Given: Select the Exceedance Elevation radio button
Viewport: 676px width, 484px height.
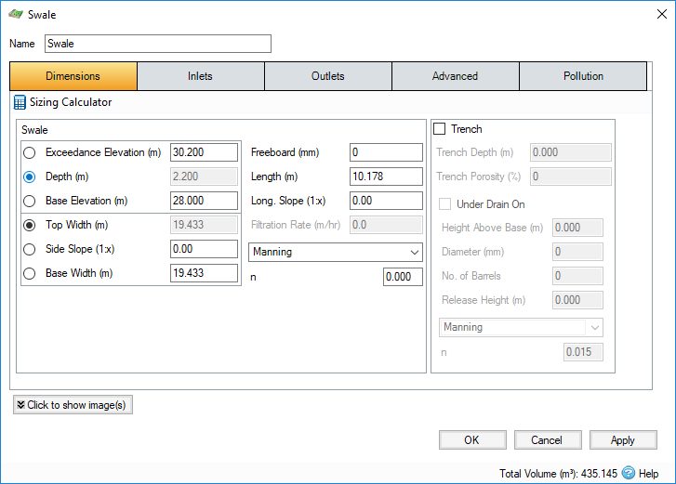Looking at the screenshot, I should pyautogui.click(x=31, y=152).
